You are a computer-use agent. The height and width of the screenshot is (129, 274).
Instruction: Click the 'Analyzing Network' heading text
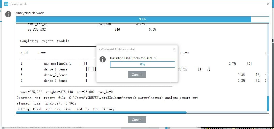click(x=30, y=13)
